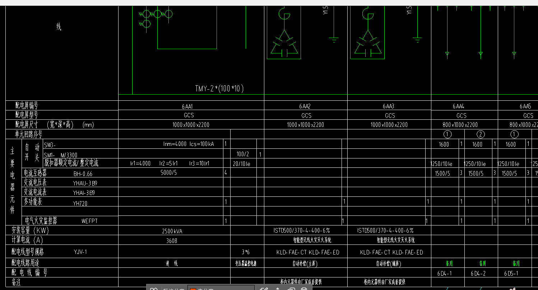The image size is (538, 290).
Task: Select the Ir1=4000 setting text
Action: click(x=140, y=163)
